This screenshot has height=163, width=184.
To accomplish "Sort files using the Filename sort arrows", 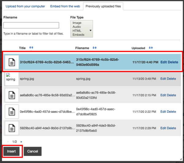I will [x=94, y=48].
